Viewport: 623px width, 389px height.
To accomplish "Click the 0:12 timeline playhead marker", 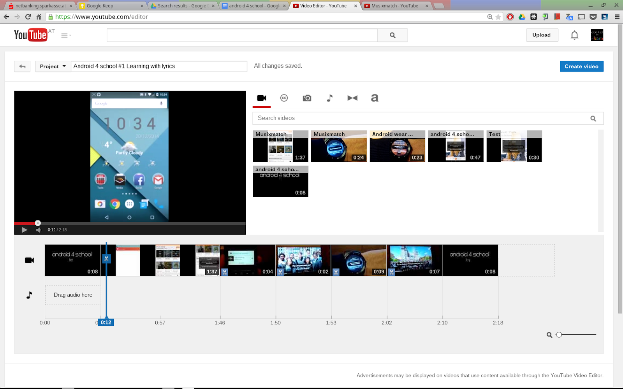I will (x=106, y=322).
